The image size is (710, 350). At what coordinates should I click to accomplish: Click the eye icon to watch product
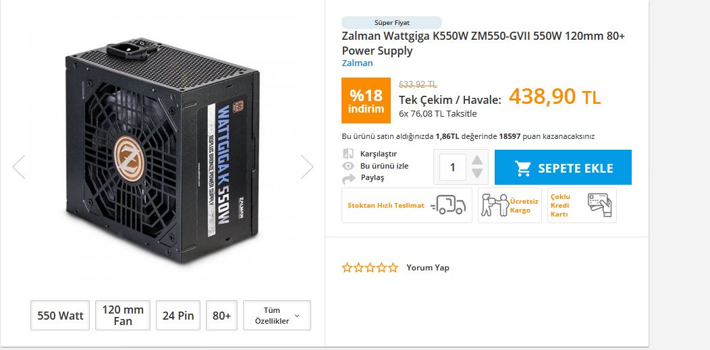[x=348, y=166]
